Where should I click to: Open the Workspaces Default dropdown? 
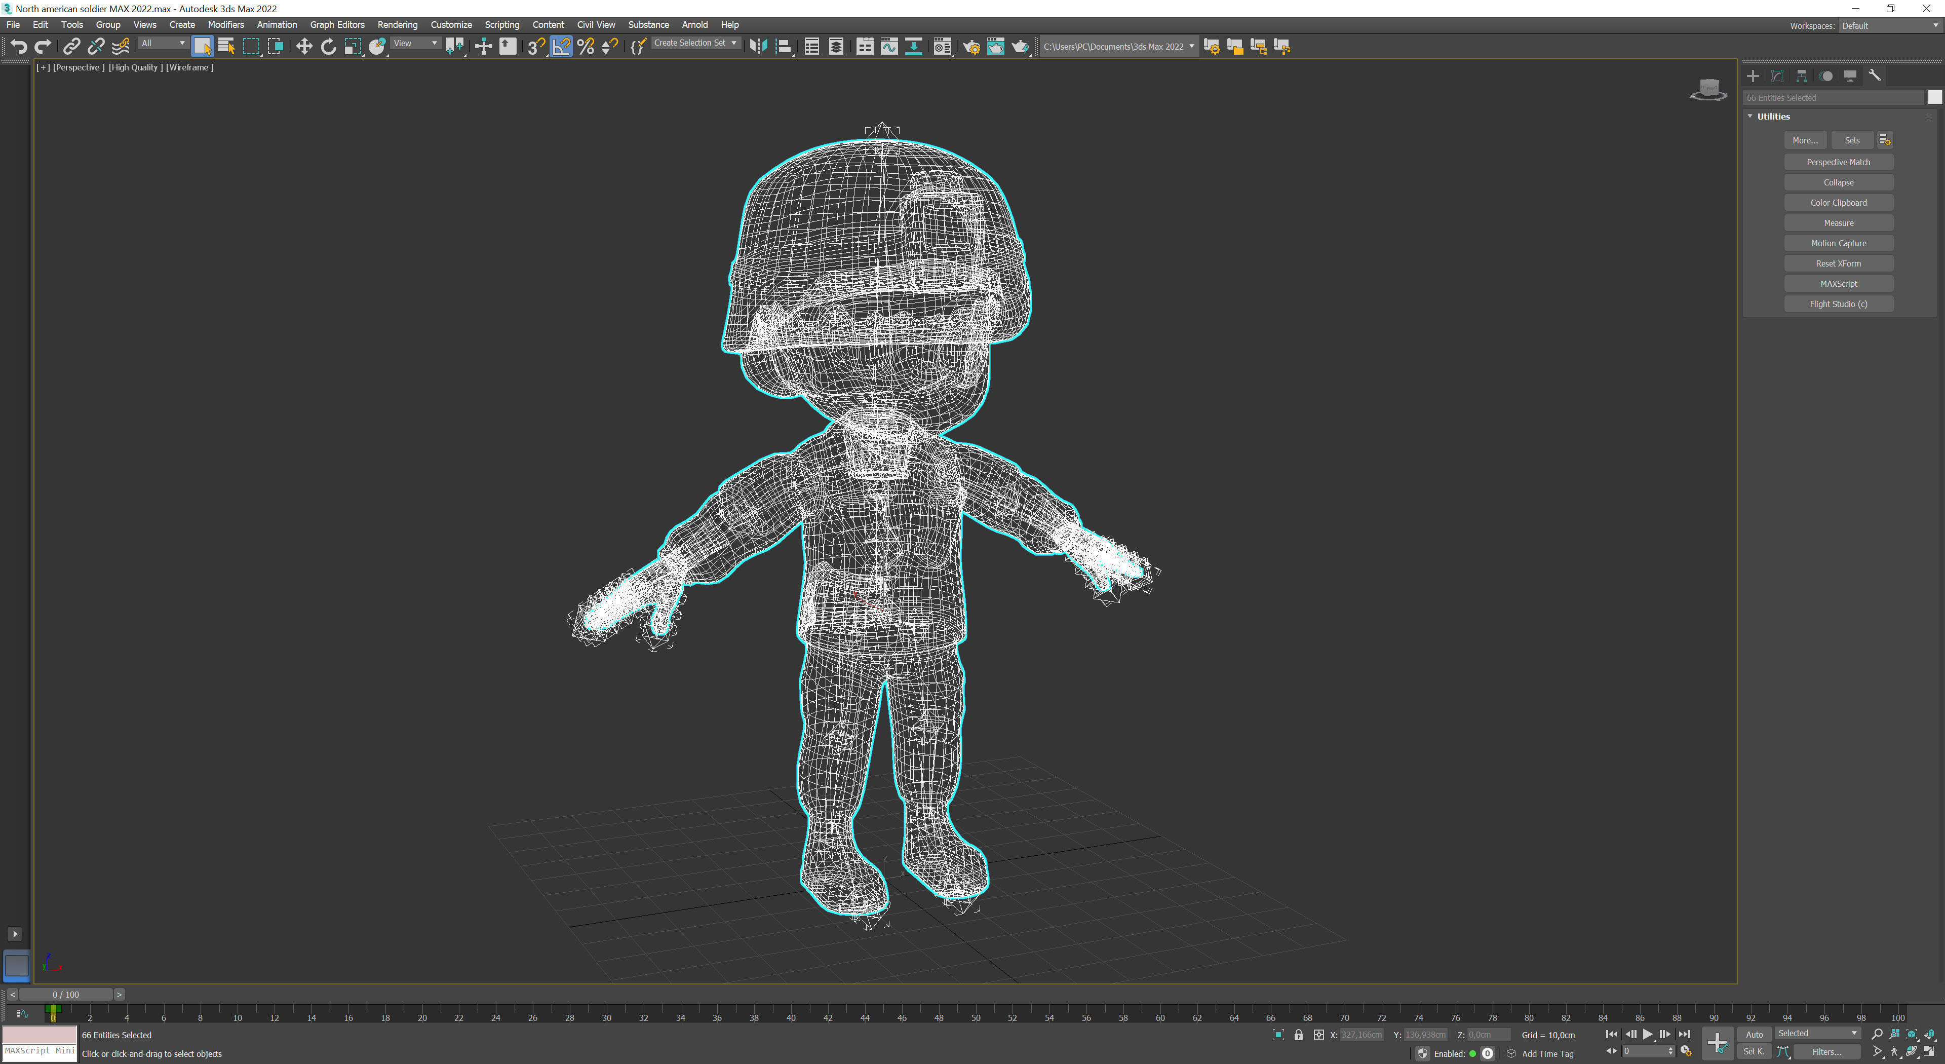(x=1890, y=26)
